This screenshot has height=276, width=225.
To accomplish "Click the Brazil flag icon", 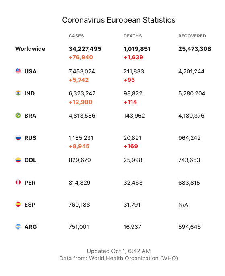I will pyautogui.click(x=18, y=115).
